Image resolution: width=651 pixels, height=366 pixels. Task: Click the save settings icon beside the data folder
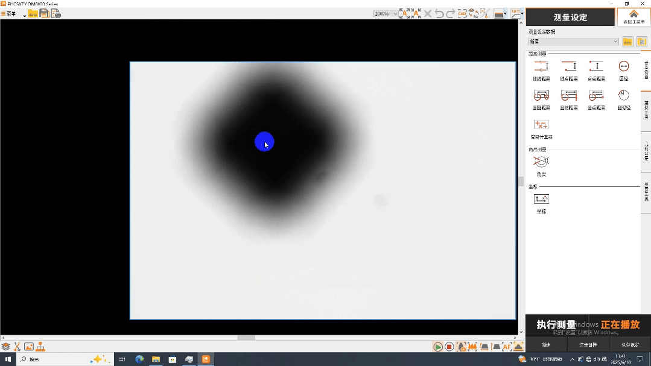click(641, 42)
